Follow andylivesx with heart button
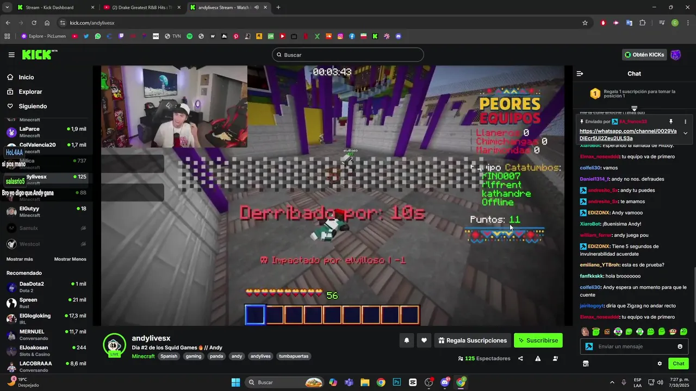The image size is (696, 391). coord(424,340)
